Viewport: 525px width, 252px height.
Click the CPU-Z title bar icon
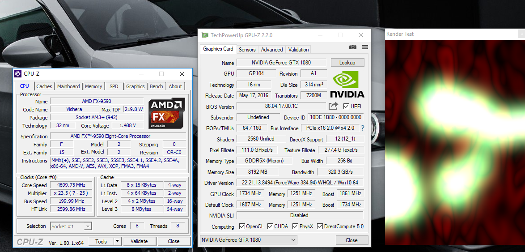tap(18, 74)
